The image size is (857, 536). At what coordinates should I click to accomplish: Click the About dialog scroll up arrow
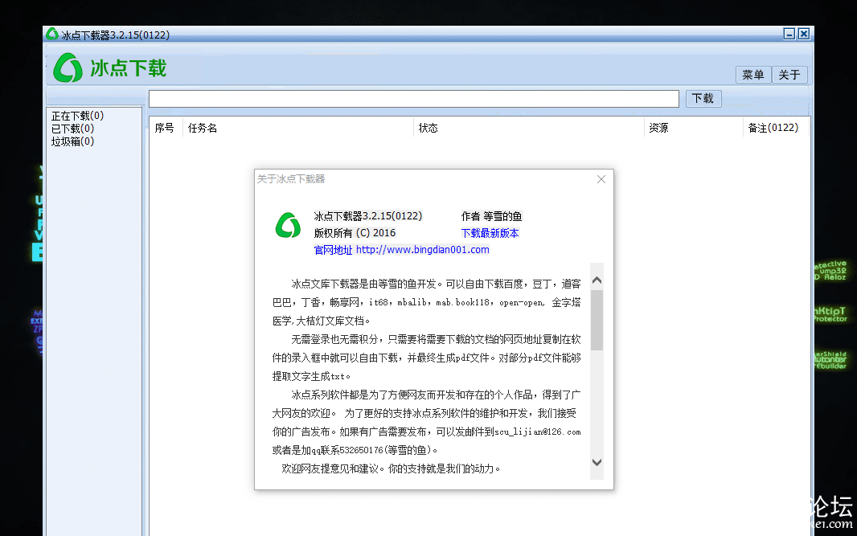coord(597,280)
